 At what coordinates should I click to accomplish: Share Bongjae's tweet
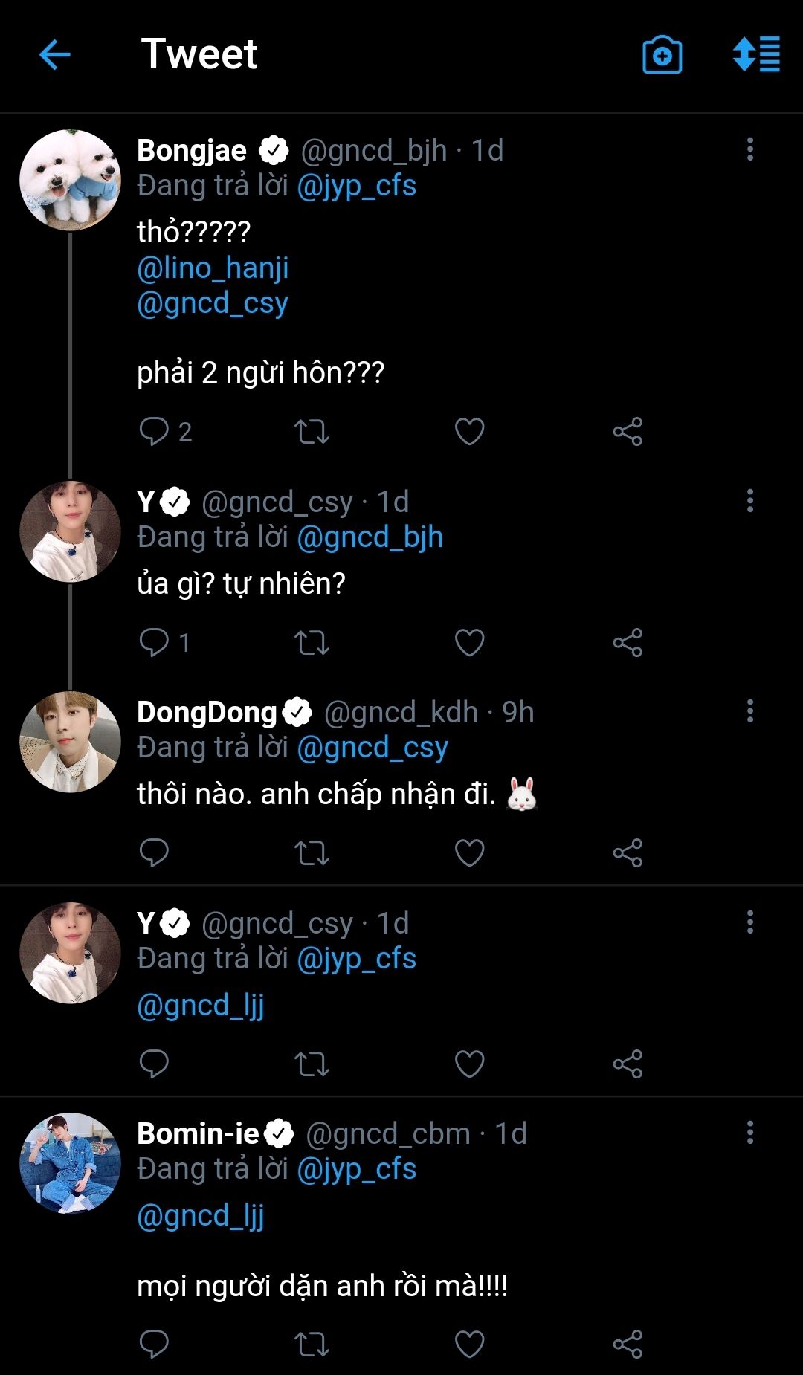[628, 431]
